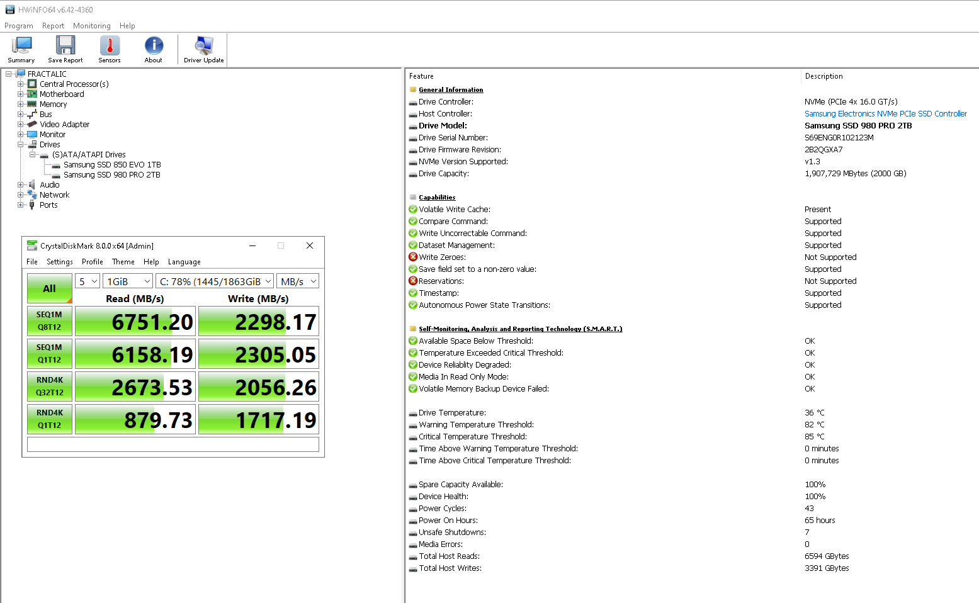The width and height of the screenshot is (979, 603).
Task: Expand the Motherboard tree node
Action: [x=20, y=94]
